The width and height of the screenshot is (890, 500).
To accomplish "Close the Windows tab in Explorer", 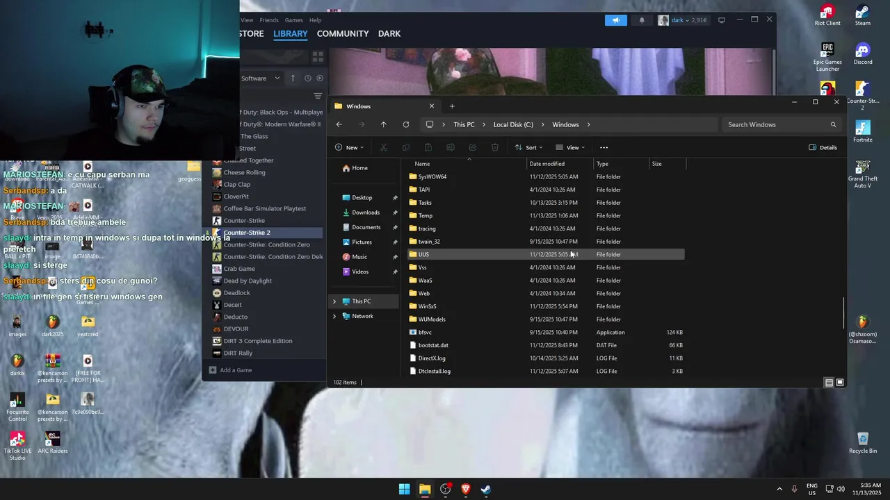I will click(432, 106).
